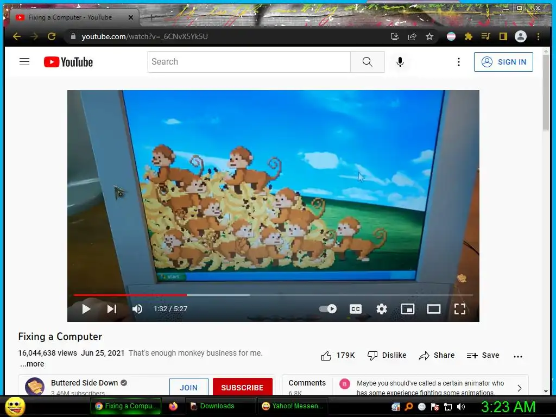The image size is (556, 417).
Task: Switch to Fixing a Compu... taskbar item
Action: (x=126, y=406)
